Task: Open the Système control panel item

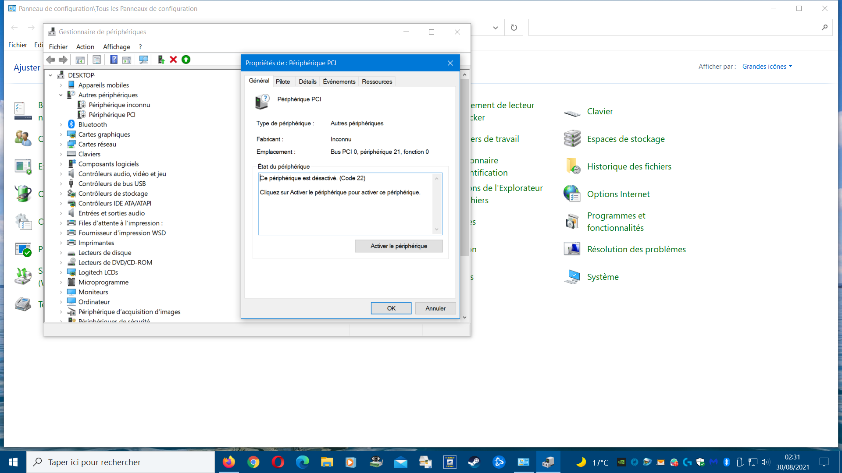Action: click(x=603, y=277)
